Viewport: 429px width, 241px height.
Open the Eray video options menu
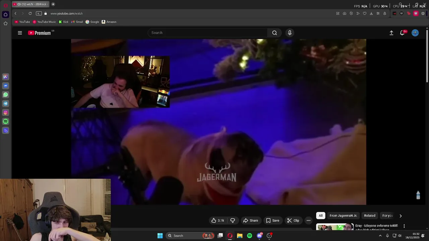click(404, 226)
